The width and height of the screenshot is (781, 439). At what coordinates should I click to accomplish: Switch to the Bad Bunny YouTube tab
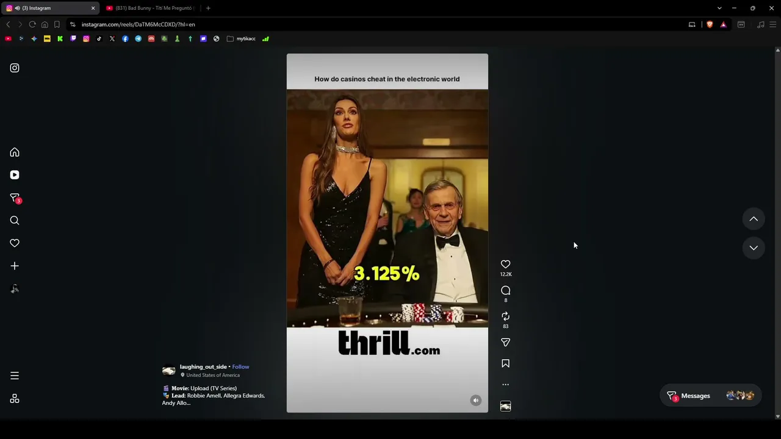click(x=150, y=8)
